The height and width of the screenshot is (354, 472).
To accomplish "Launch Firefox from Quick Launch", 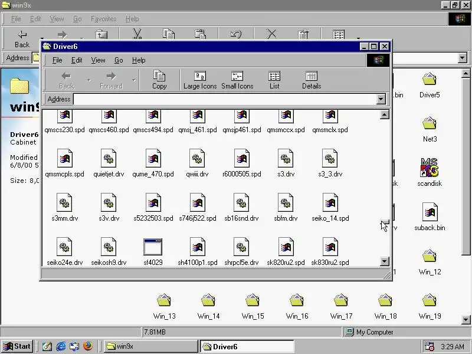I will click(x=88, y=346).
